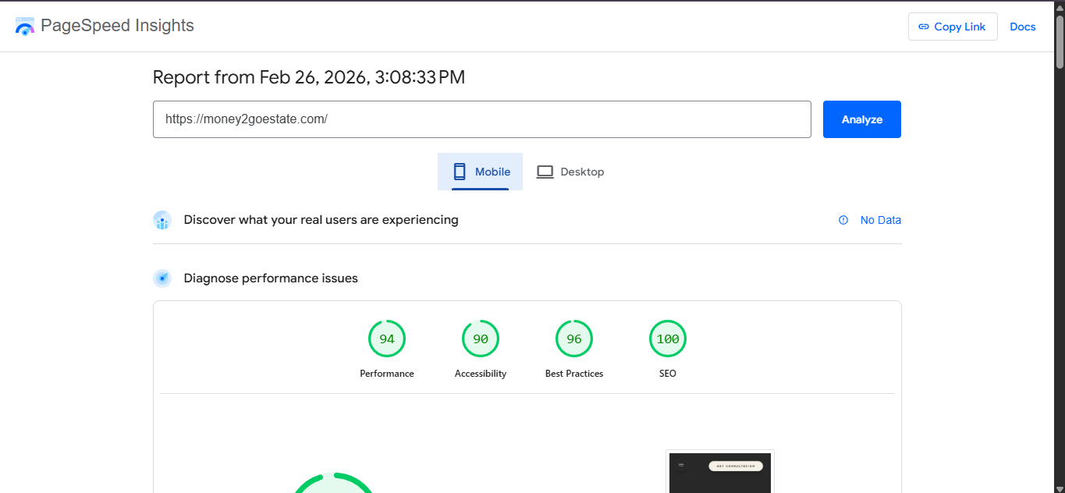Click the page's vertical scrollbar thumb
The image size is (1065, 493).
pyautogui.click(x=1060, y=41)
